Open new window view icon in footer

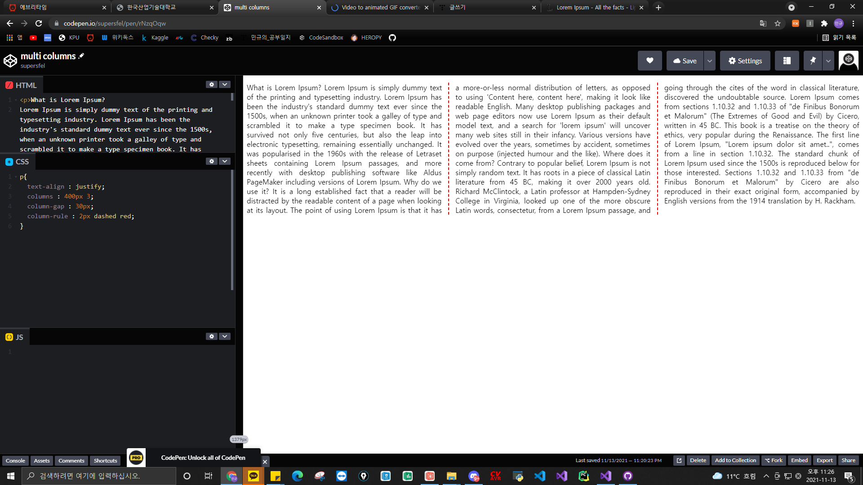click(x=679, y=460)
